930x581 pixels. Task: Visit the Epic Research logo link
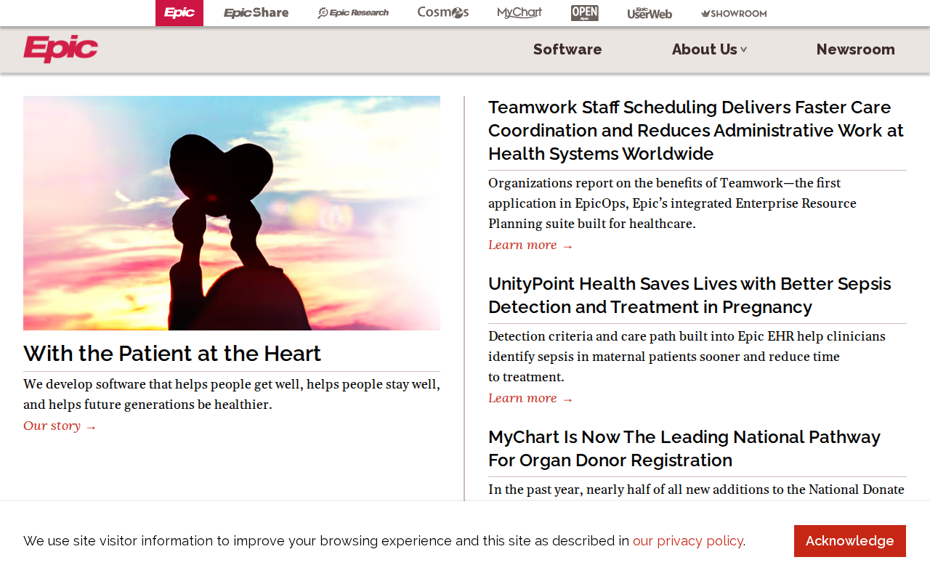click(353, 13)
